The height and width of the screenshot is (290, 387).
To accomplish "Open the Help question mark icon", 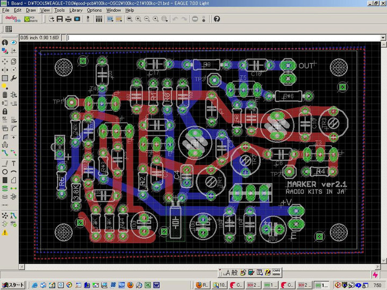I will (x=217, y=19).
